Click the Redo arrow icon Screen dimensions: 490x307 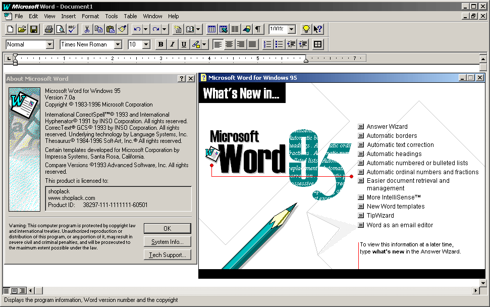(155, 29)
